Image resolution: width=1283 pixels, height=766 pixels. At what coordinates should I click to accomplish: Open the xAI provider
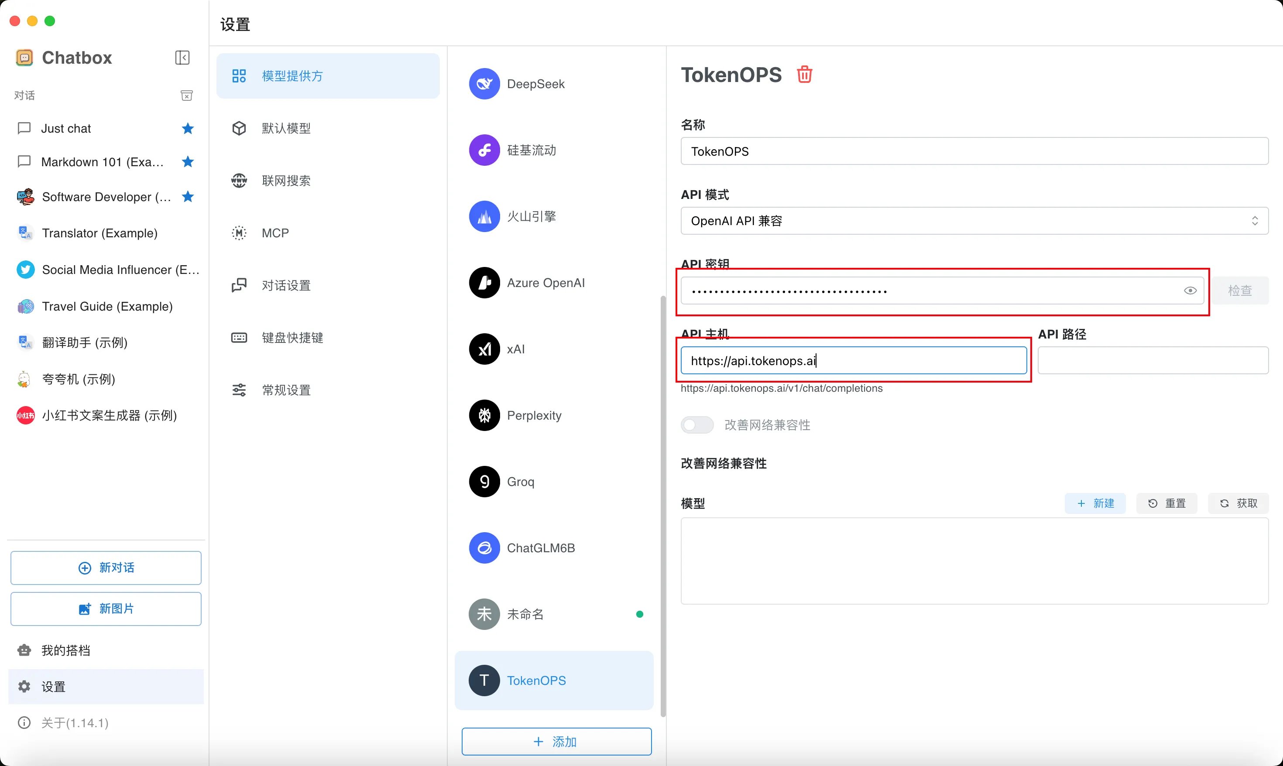pos(553,349)
